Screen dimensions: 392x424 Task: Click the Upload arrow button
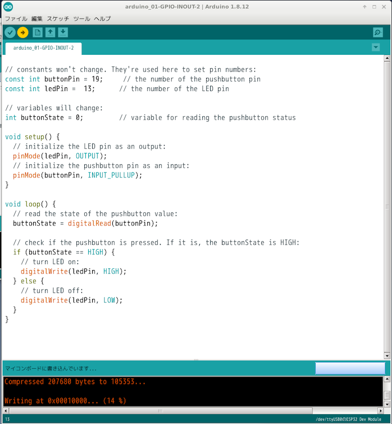(23, 32)
